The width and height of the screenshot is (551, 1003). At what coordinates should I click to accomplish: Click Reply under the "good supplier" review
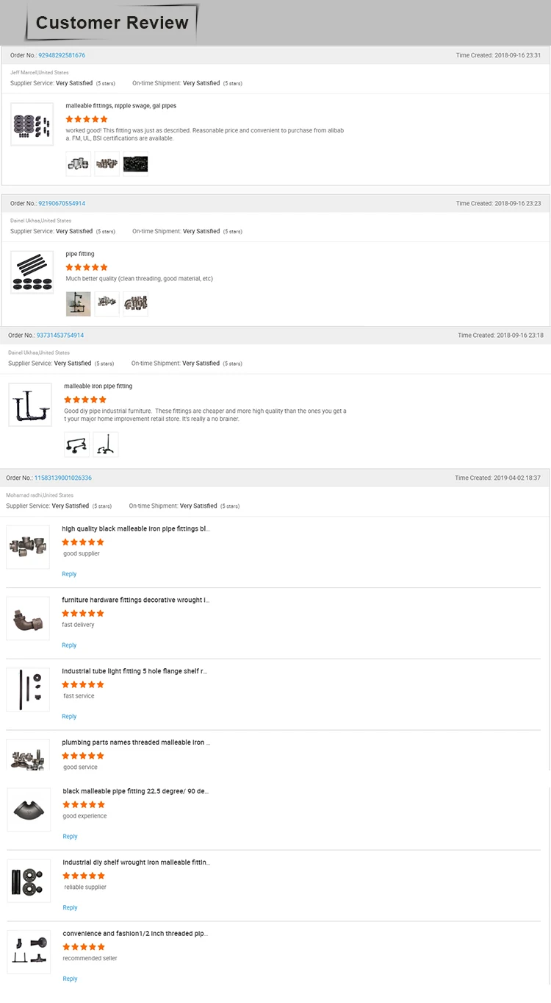(69, 574)
